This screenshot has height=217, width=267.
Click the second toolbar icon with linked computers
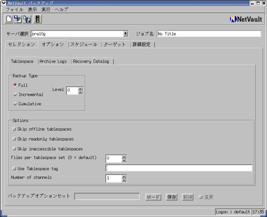18,20
